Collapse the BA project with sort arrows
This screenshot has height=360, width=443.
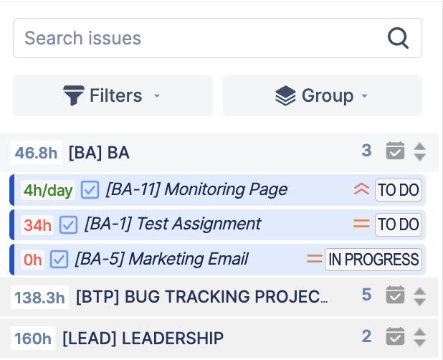pos(420,151)
